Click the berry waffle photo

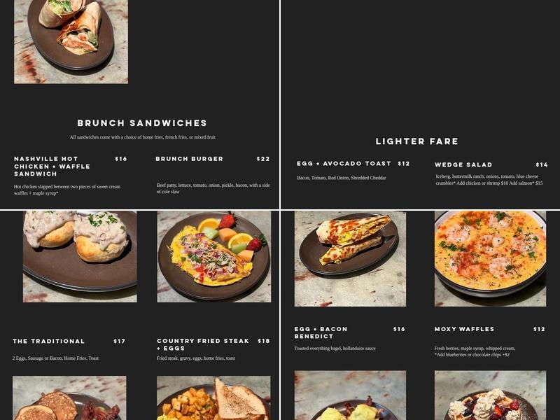tap(491, 395)
